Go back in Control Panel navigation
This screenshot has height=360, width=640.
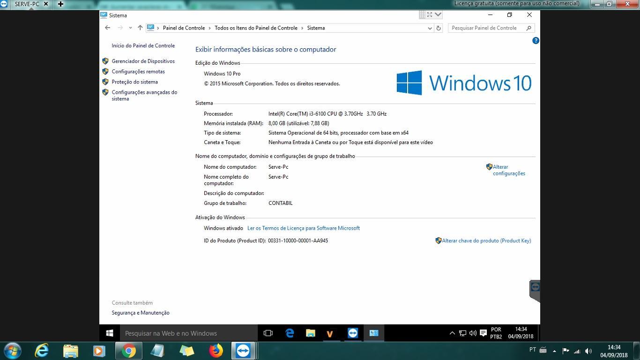tap(107, 28)
